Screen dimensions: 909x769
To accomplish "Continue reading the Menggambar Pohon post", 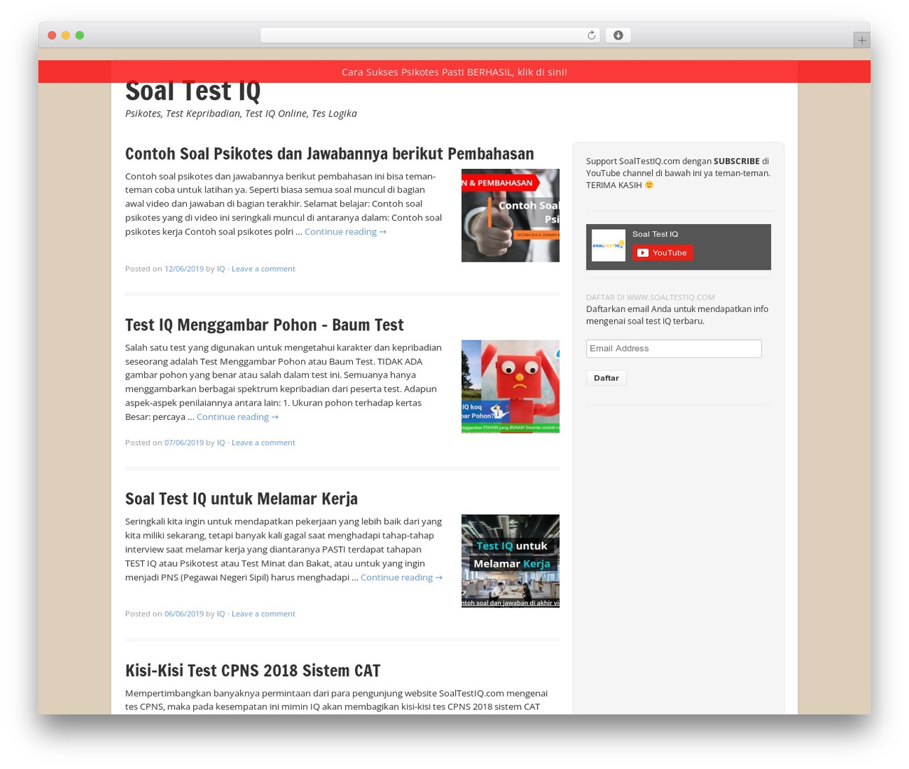I will coord(237,416).
